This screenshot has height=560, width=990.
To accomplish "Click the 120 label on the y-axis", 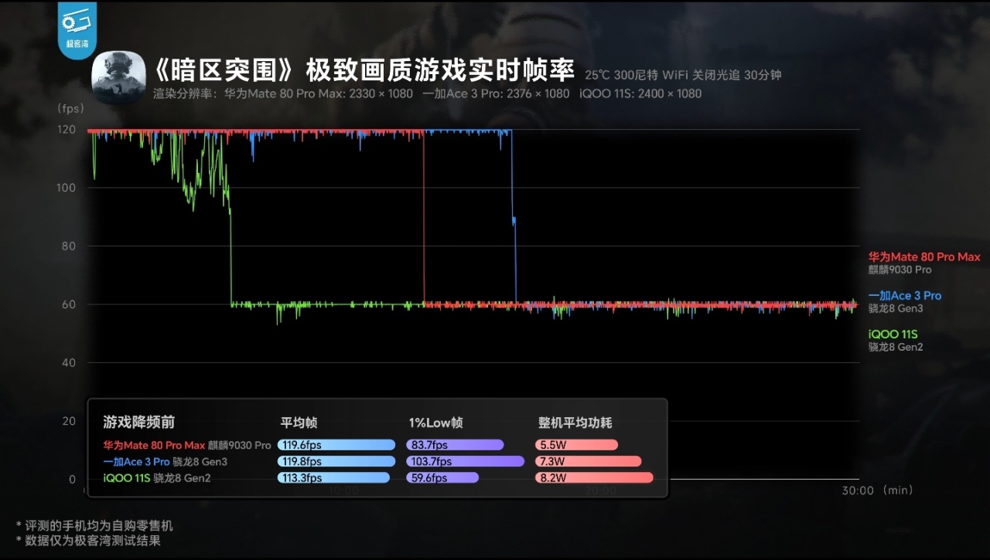I will click(x=66, y=130).
